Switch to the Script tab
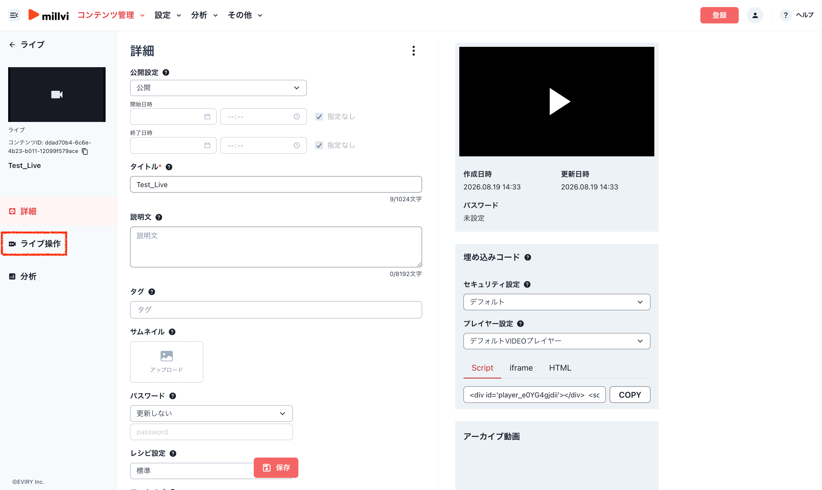 pos(482,368)
